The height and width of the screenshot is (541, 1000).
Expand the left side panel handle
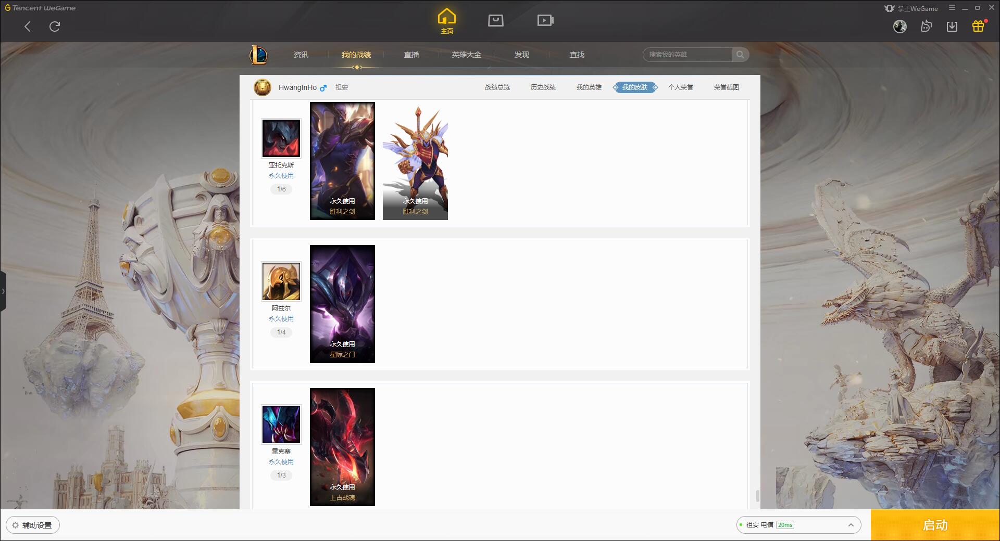point(3,291)
